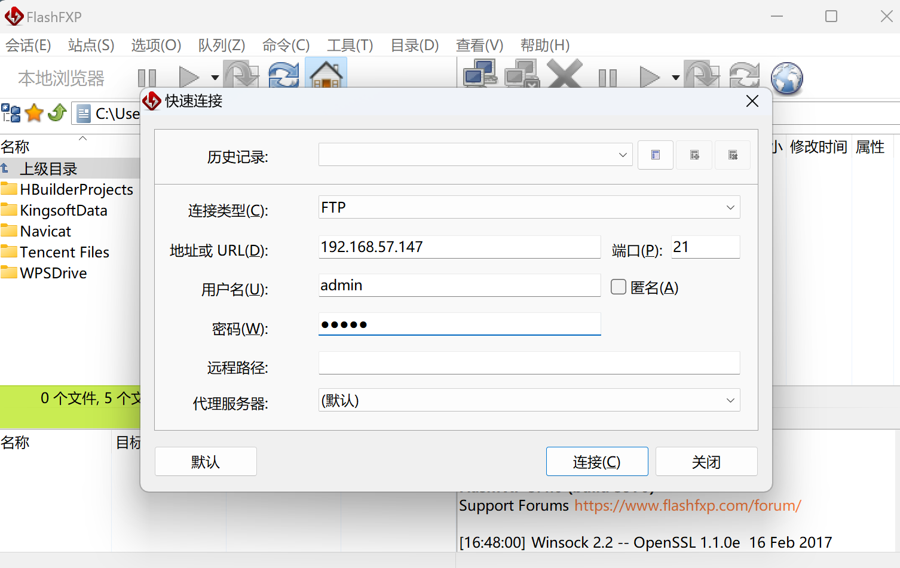Click the 本地浏览器 label in the toolbar
The height and width of the screenshot is (568, 900).
coord(62,78)
